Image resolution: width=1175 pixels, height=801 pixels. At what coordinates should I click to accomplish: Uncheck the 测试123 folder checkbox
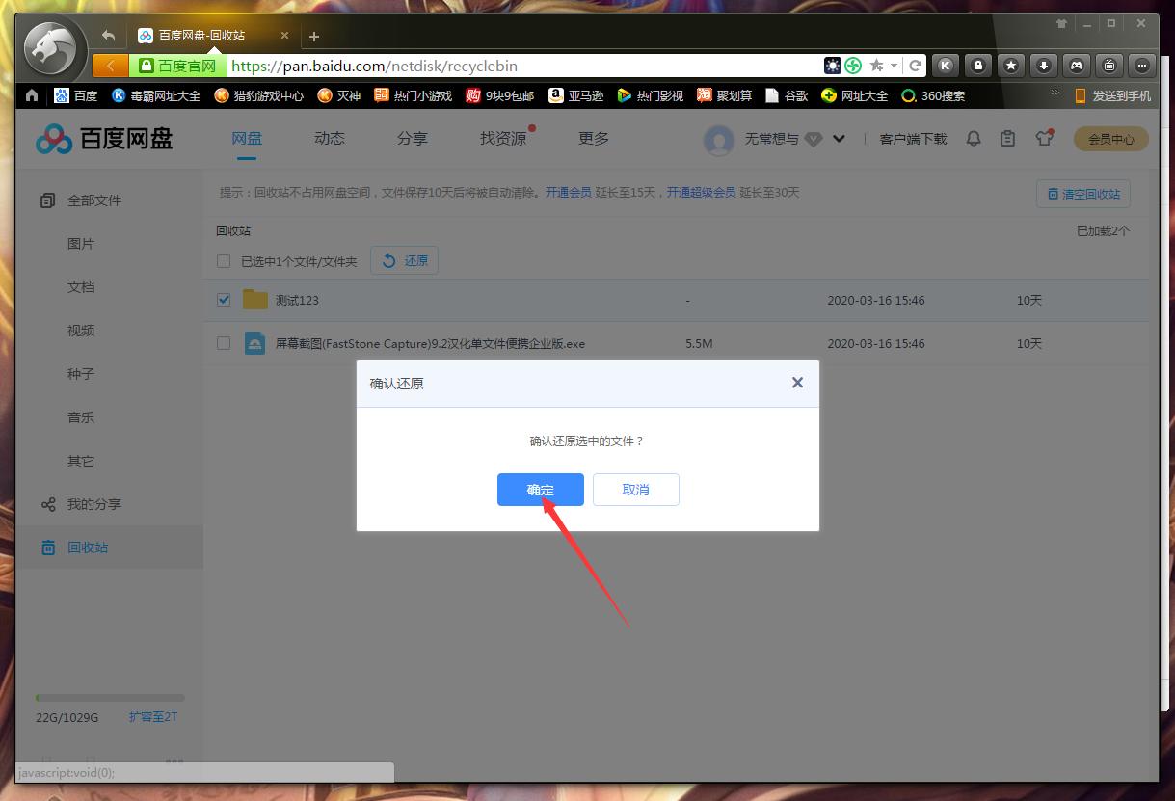pos(223,300)
